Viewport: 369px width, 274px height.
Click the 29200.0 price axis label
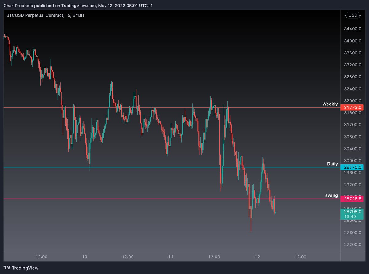point(353,185)
